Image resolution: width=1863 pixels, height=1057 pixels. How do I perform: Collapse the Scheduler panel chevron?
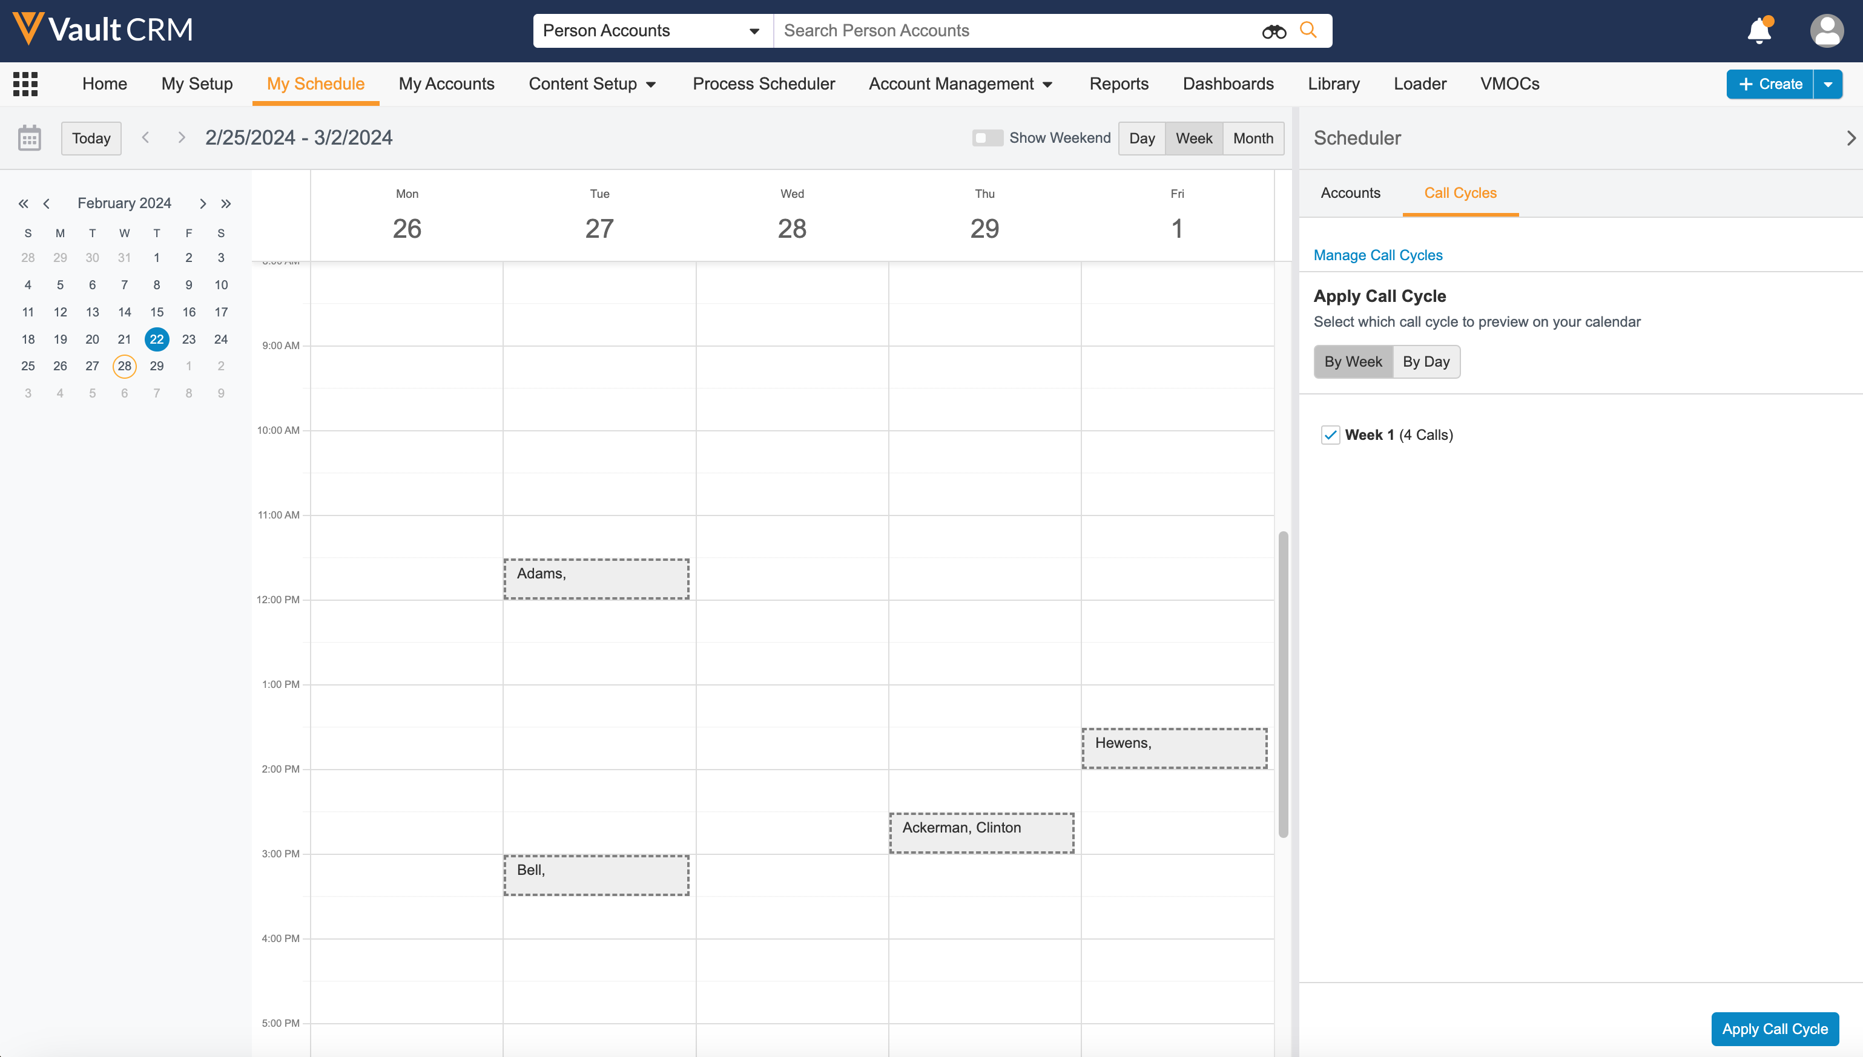[1851, 138]
